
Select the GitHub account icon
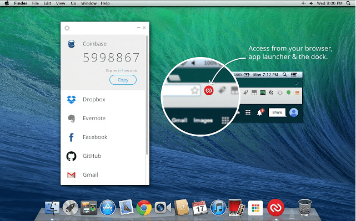click(x=71, y=156)
